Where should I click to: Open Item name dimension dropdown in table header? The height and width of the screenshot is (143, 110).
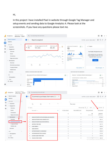[x=35, y=110]
